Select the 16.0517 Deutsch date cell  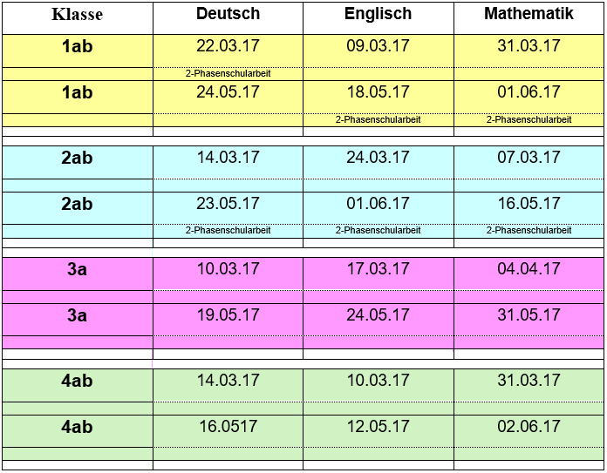tap(228, 431)
